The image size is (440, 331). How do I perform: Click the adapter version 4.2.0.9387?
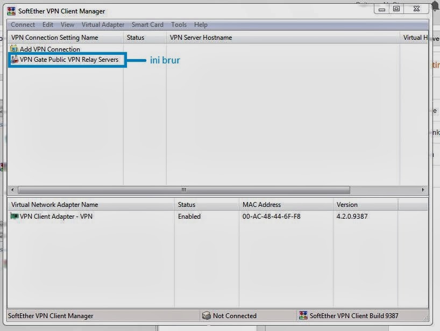point(352,217)
